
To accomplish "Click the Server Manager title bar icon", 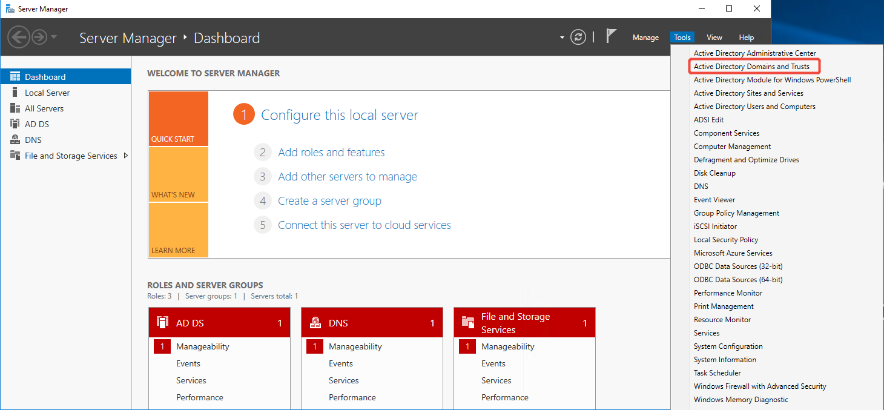I will point(10,9).
